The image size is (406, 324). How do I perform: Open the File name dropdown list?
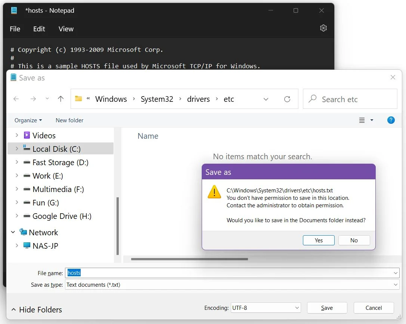click(396, 273)
